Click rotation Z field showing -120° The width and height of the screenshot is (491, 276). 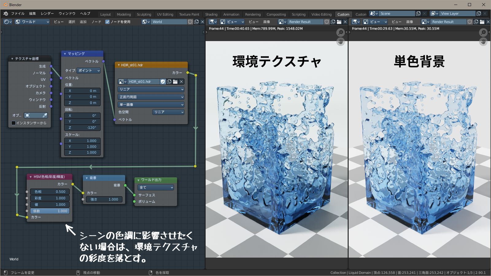[82, 128]
